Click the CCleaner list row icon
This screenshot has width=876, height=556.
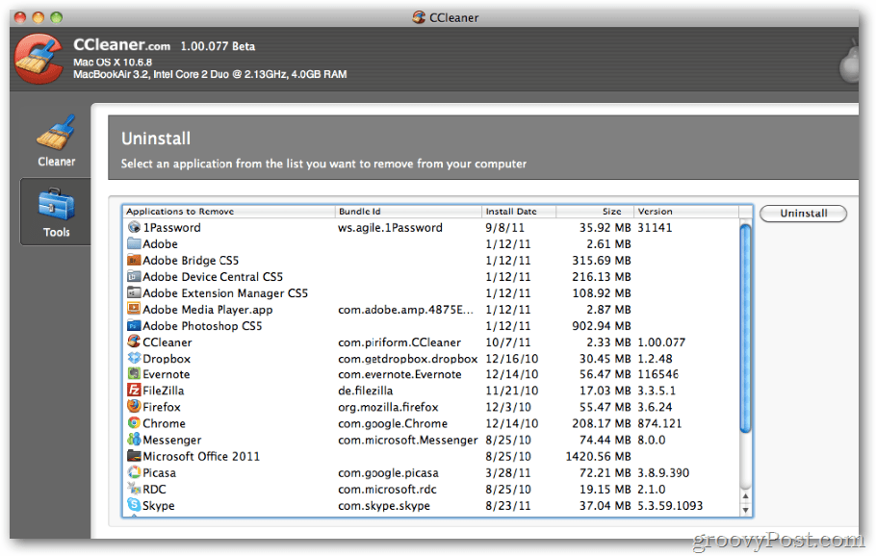[134, 341]
